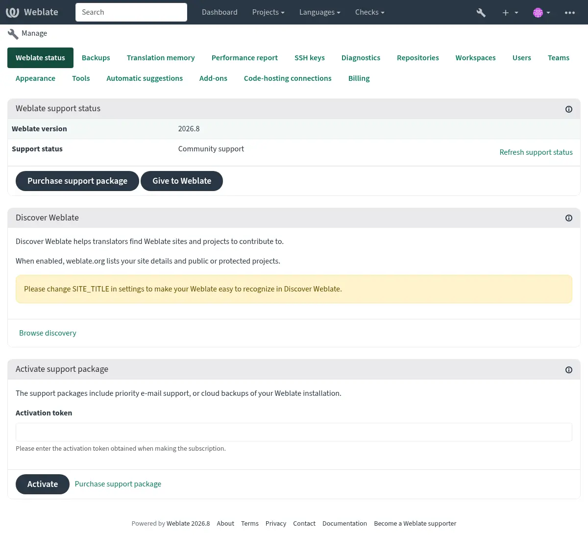Screen dimensions: 588x558
Task: Open Weblate 2026.8 footer link
Action: (x=188, y=524)
